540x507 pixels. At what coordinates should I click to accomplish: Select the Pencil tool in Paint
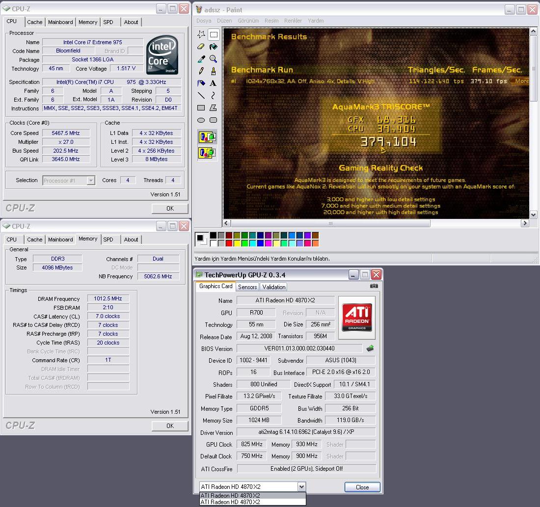point(201,71)
